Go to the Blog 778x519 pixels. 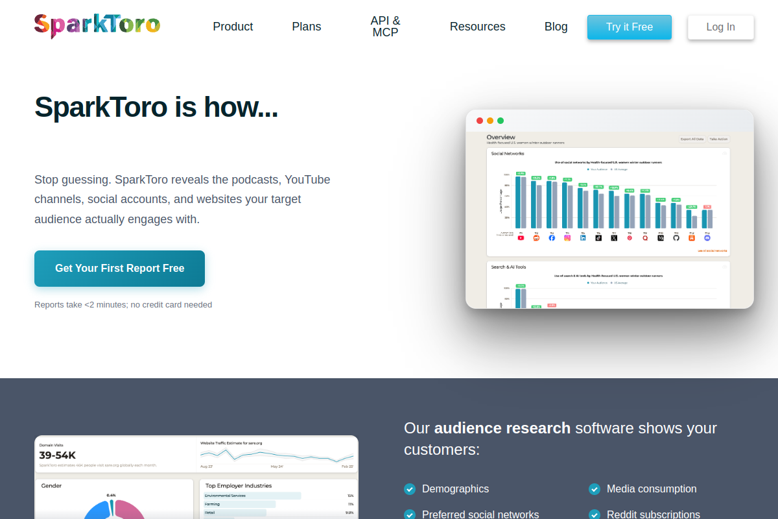(556, 27)
